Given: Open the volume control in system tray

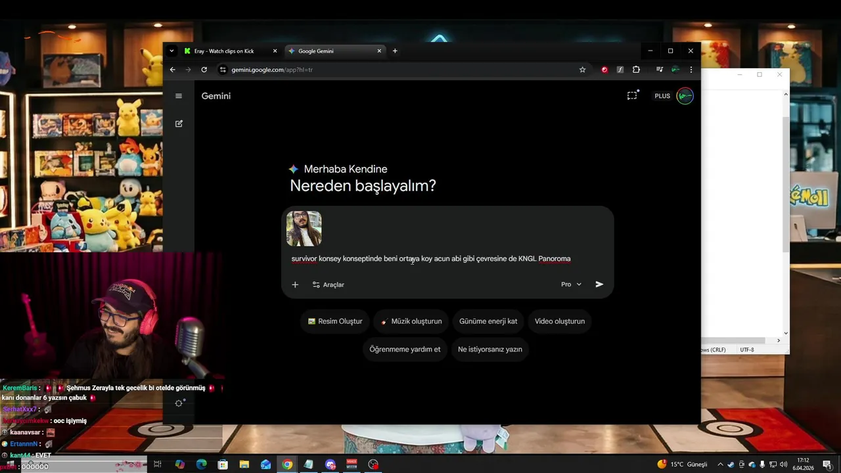Looking at the screenshot, I should (x=783, y=464).
